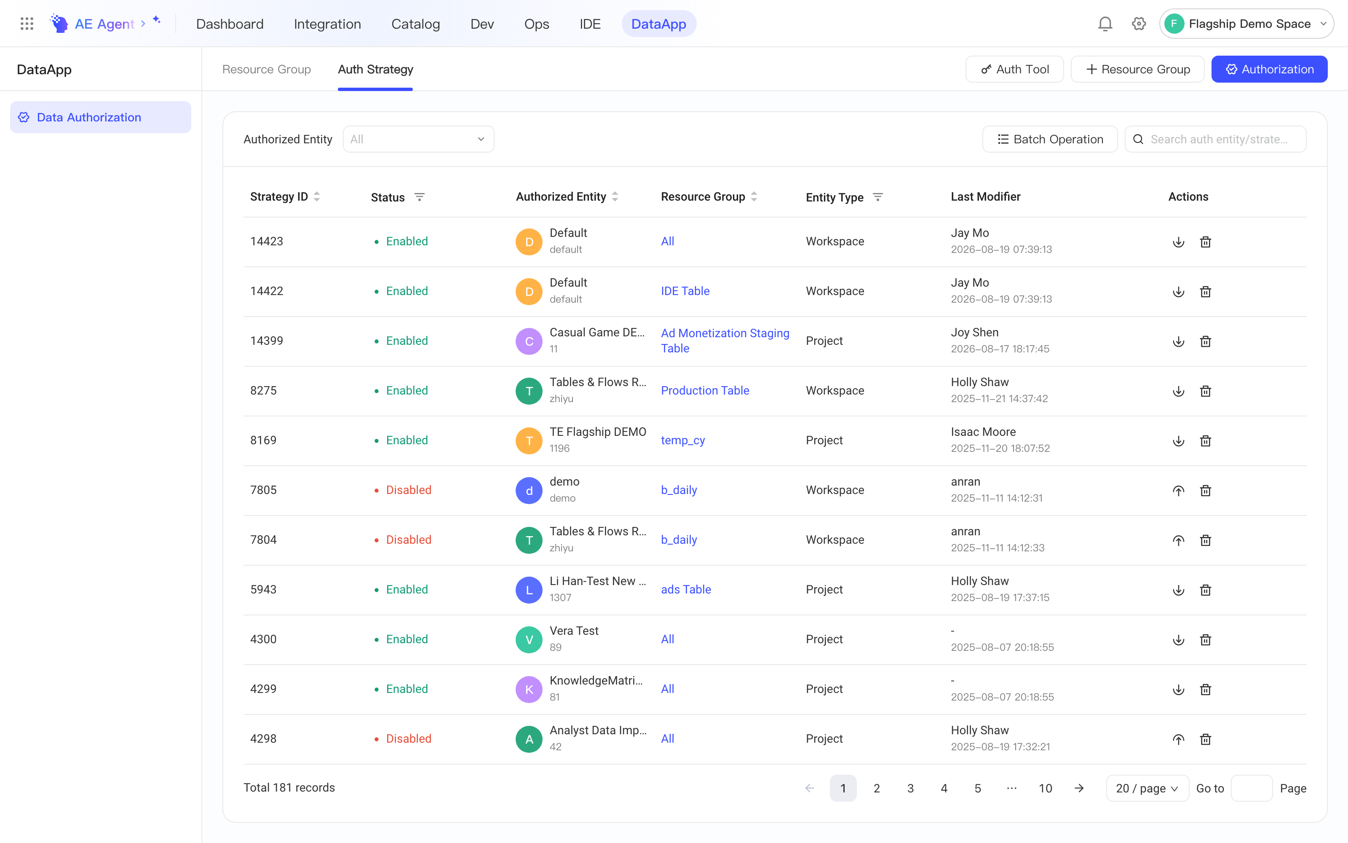The width and height of the screenshot is (1348, 843).
Task: Select the Auth Strategy tab
Action: [x=375, y=69]
